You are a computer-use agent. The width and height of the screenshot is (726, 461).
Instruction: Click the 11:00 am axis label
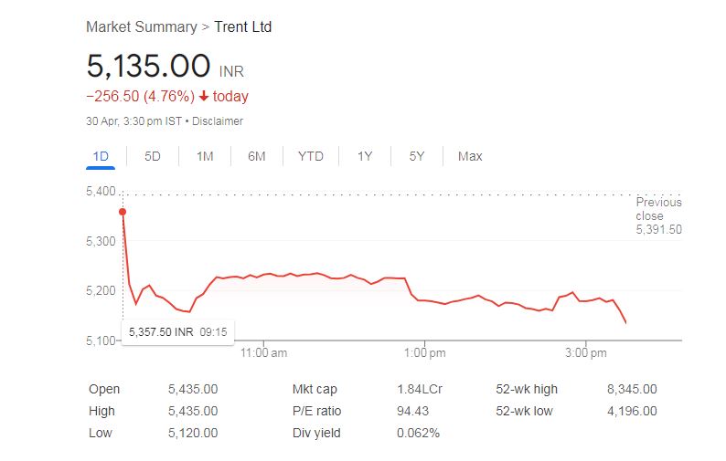click(263, 352)
